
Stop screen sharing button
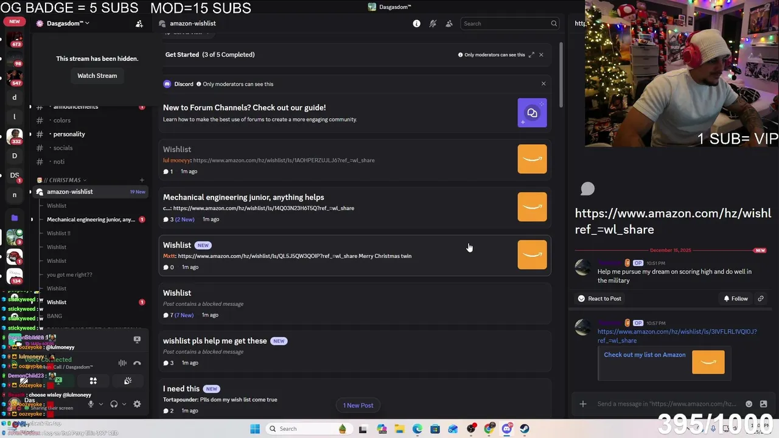click(58, 381)
